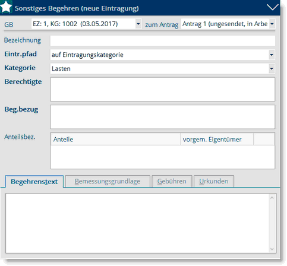287x266 pixels.
Task: Open the zum Antrag dropdown arrow
Action: [272, 24]
